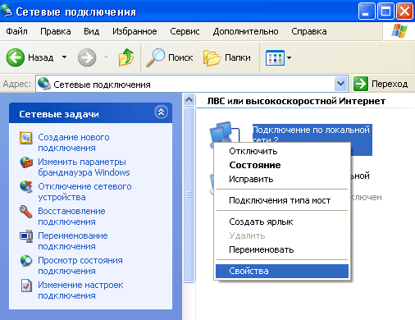Close the Сетевые подключения window
The width and height of the screenshot is (415, 320).
tap(404, 11)
